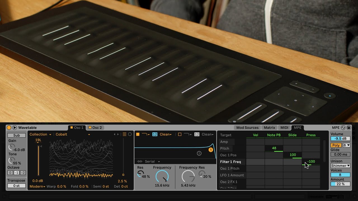This screenshot has width=358, height=201.
Task: Click the 0.0 dB oscillator gain value
Action: (38, 181)
